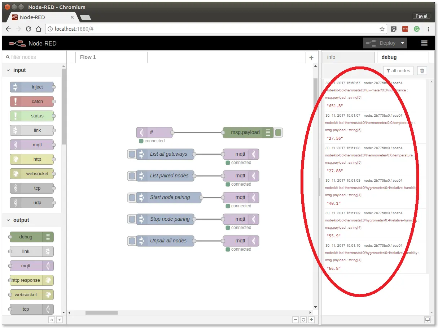Open the Node-RED hamburger menu
This screenshot has width=438, height=328.
(x=424, y=43)
